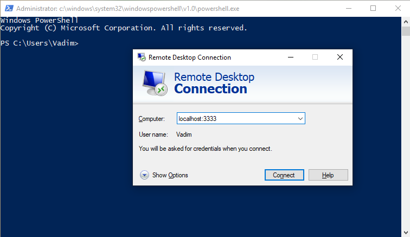Close the Remote Desktop Connection dialog
This screenshot has width=410, height=237.
coord(340,57)
